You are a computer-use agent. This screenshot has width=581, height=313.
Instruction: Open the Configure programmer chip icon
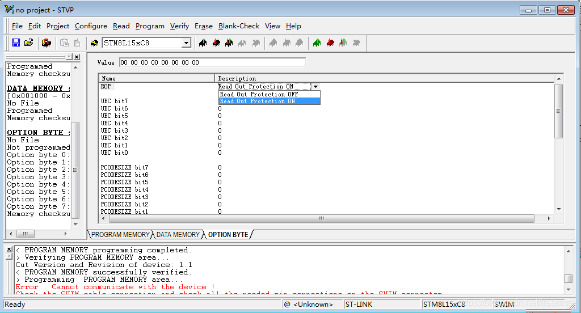point(47,43)
